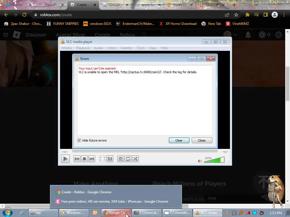Open Roblox notifications bell
290x217 pixels.
tap(248, 35)
